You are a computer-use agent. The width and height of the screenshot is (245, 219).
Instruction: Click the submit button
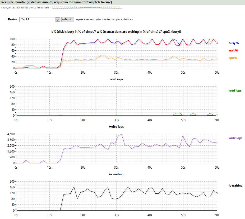coord(67,20)
